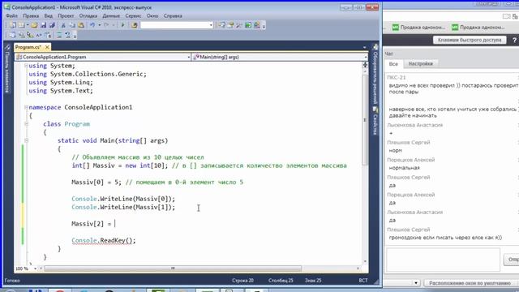Screen dimensions: 519x292
Task: Click the Cut scissors icon
Action: point(63,25)
